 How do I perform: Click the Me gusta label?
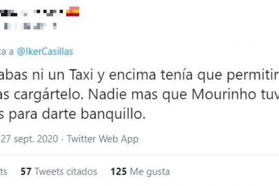pos(150,172)
